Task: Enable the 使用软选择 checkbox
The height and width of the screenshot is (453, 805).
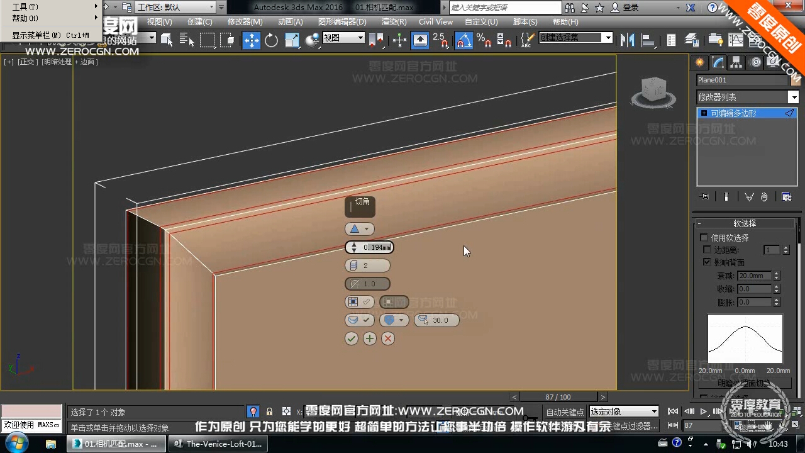Action: [x=704, y=238]
